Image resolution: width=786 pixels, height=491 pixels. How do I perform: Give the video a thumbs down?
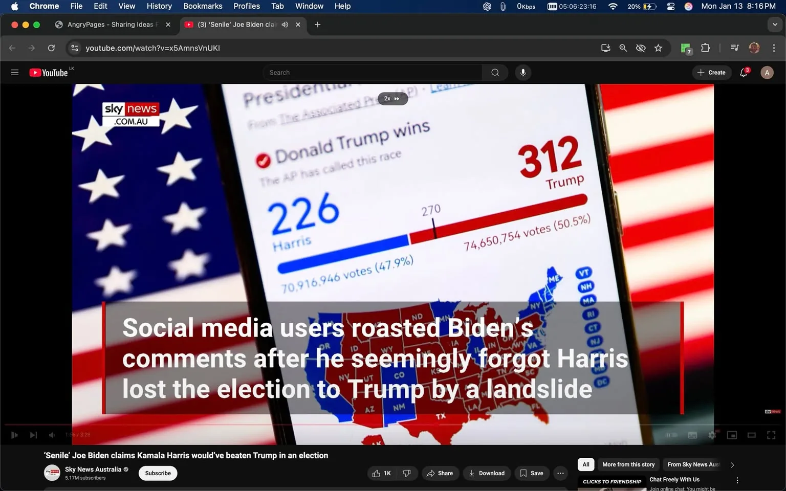pos(407,473)
